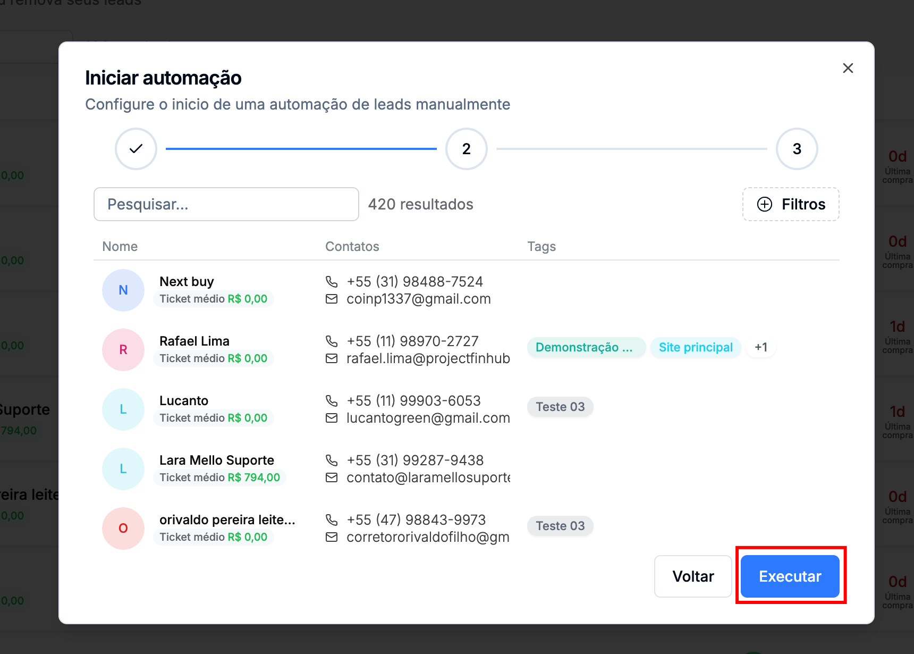Click the Contatos column header
The width and height of the screenshot is (914, 654).
[x=352, y=246]
